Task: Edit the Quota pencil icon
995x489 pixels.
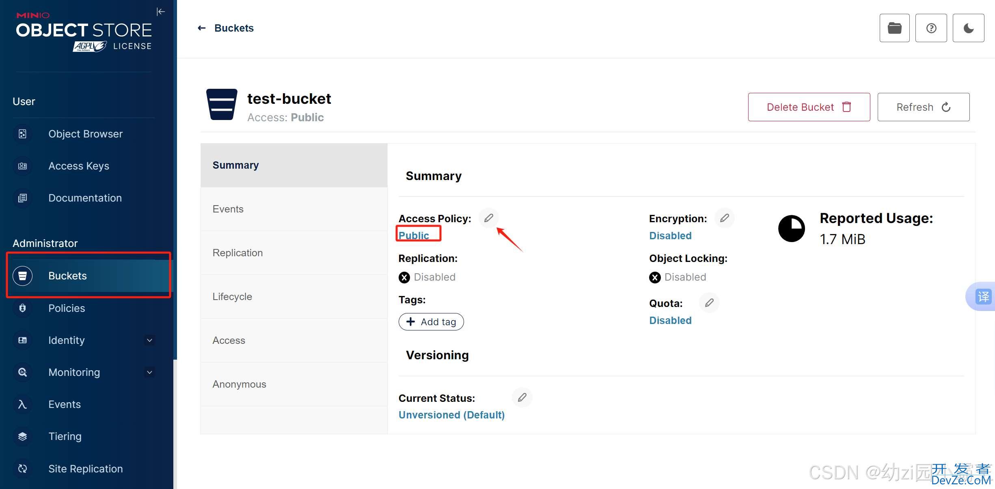Action: [709, 302]
